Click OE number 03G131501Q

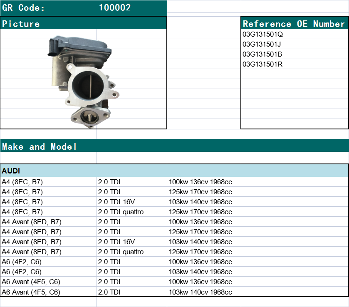262,34
